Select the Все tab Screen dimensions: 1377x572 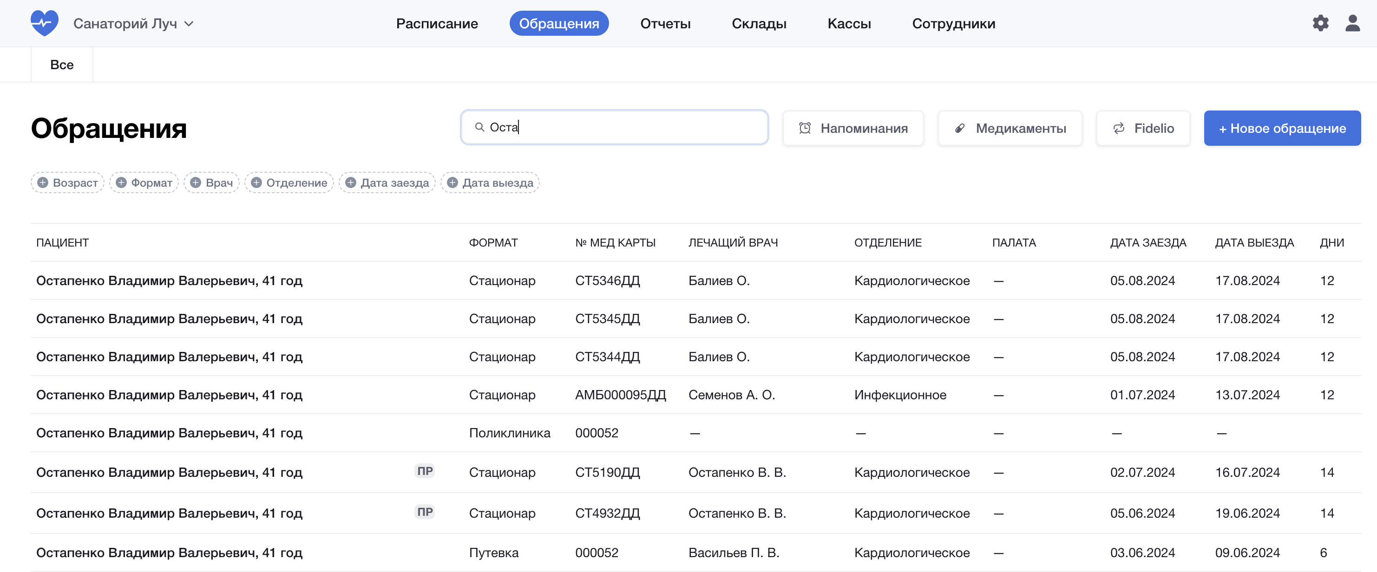click(61, 65)
